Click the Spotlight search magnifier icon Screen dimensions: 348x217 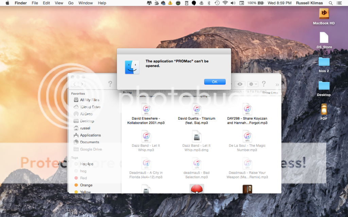[331, 3]
